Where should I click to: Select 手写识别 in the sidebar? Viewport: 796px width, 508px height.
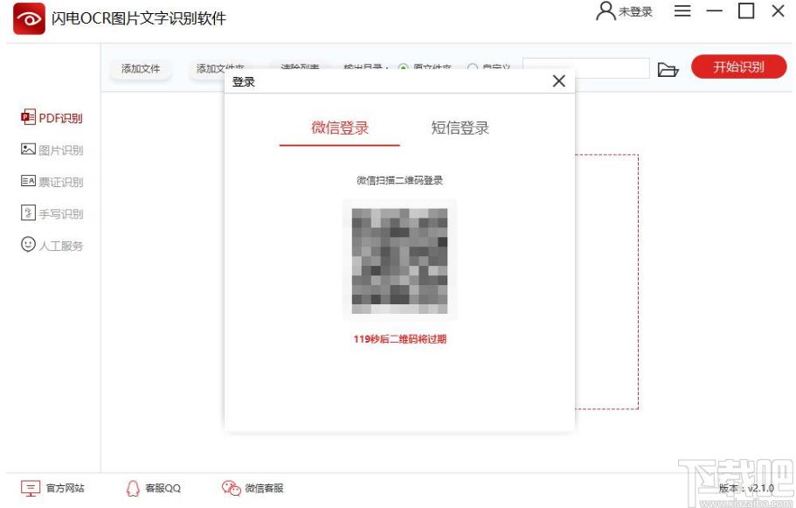pos(52,213)
